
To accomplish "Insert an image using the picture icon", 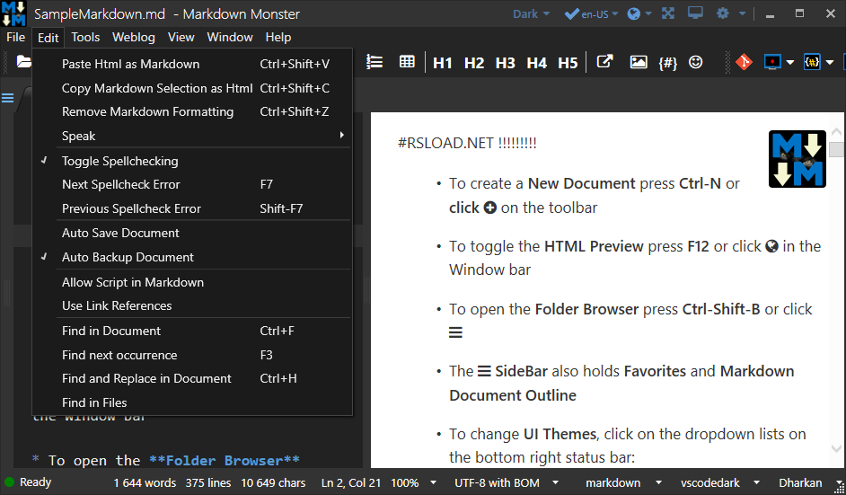I will 638,62.
